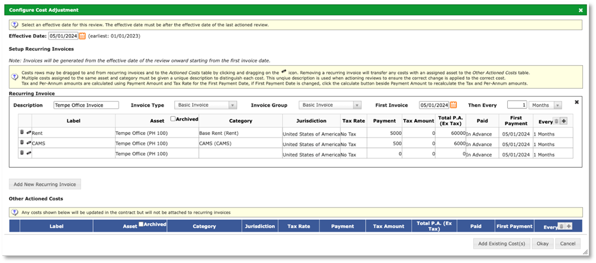Open the Months interval dropdown
The height and width of the screenshot is (263, 596).
545,105
